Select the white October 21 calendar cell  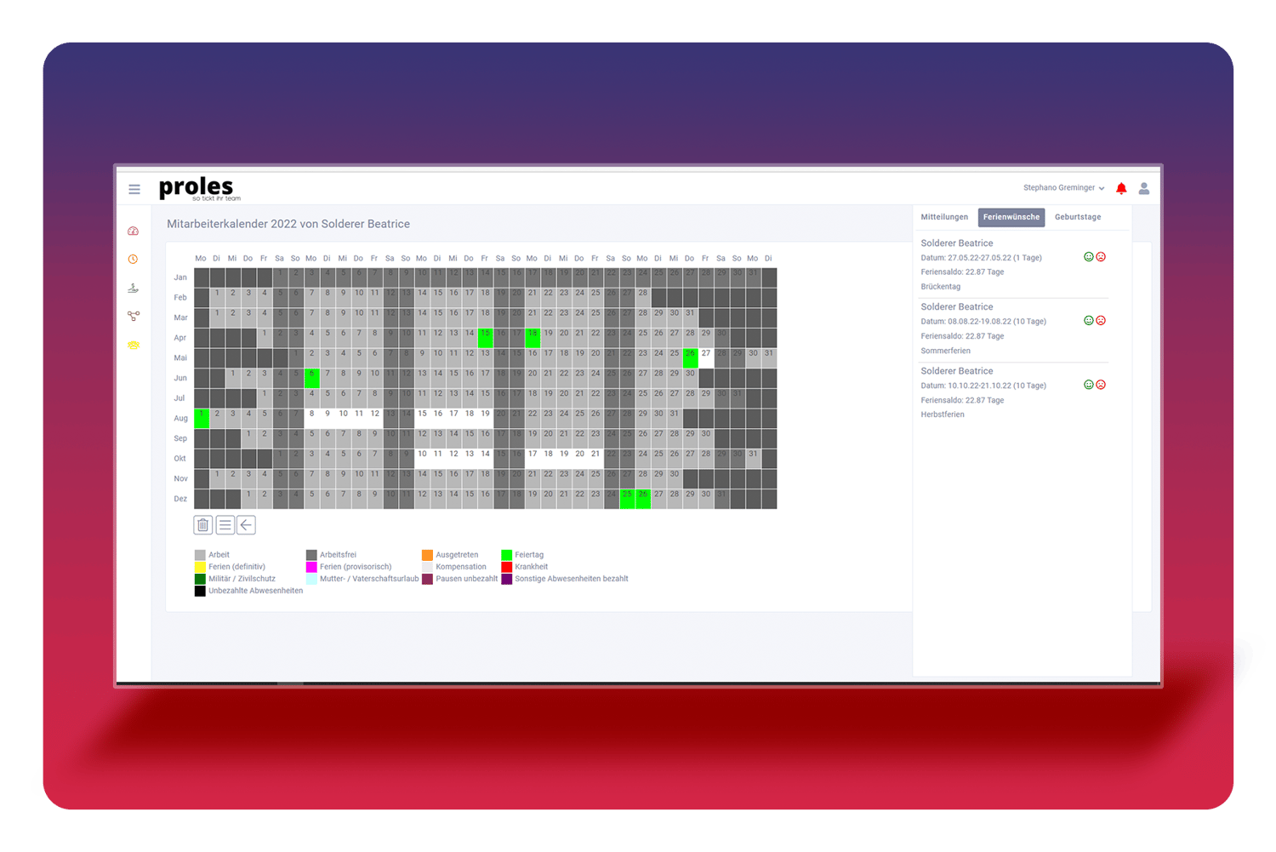(595, 459)
